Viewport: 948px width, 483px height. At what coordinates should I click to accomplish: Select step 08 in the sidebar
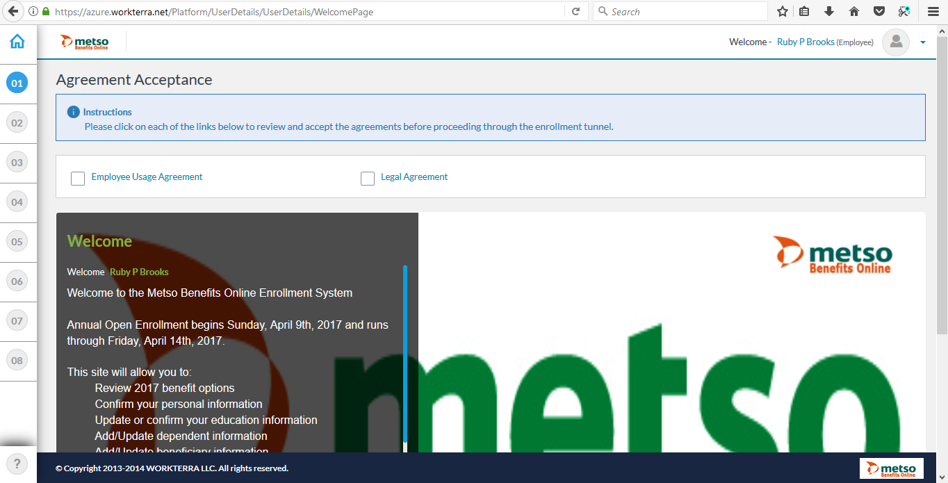point(17,361)
